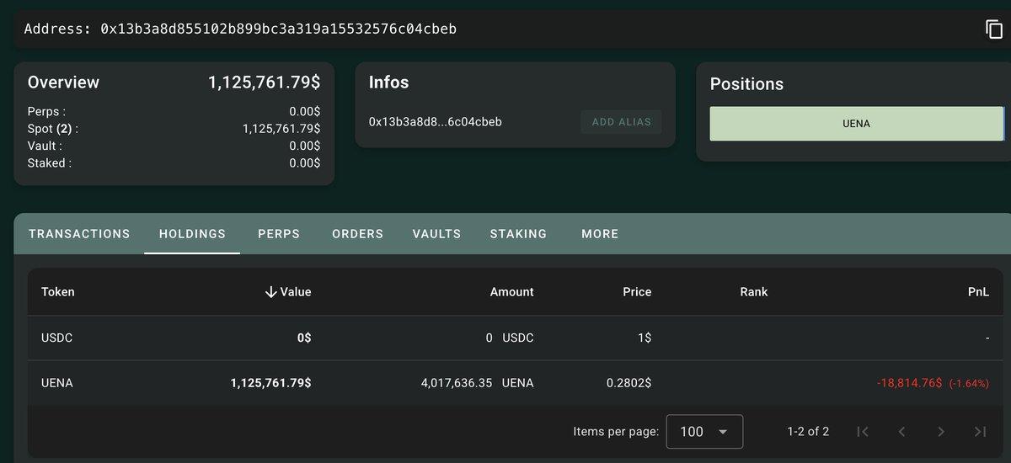Sort by the PnL column header

(x=978, y=292)
